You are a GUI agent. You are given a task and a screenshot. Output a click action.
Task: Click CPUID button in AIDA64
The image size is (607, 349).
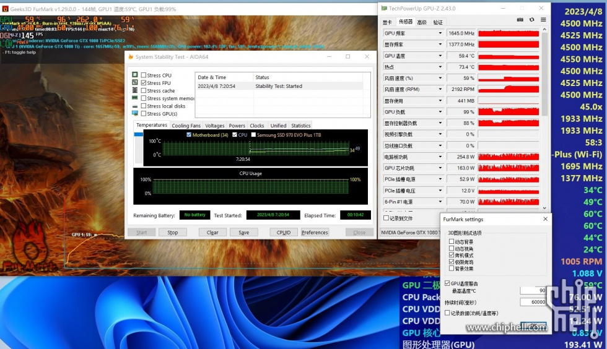284,232
